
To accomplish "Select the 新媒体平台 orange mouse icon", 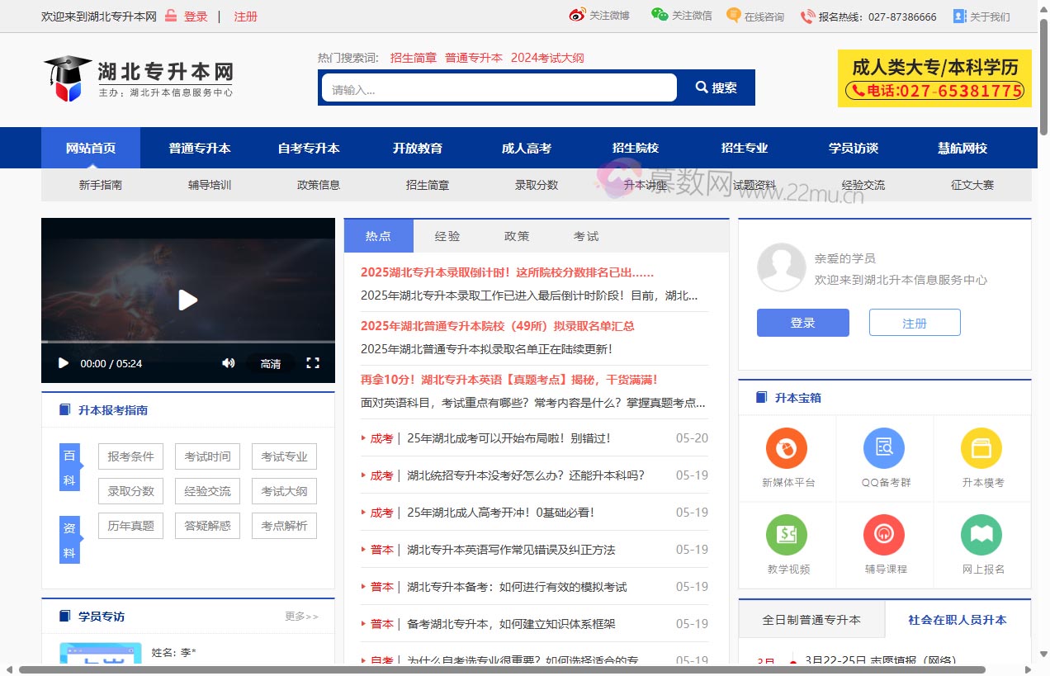I will pos(787,446).
